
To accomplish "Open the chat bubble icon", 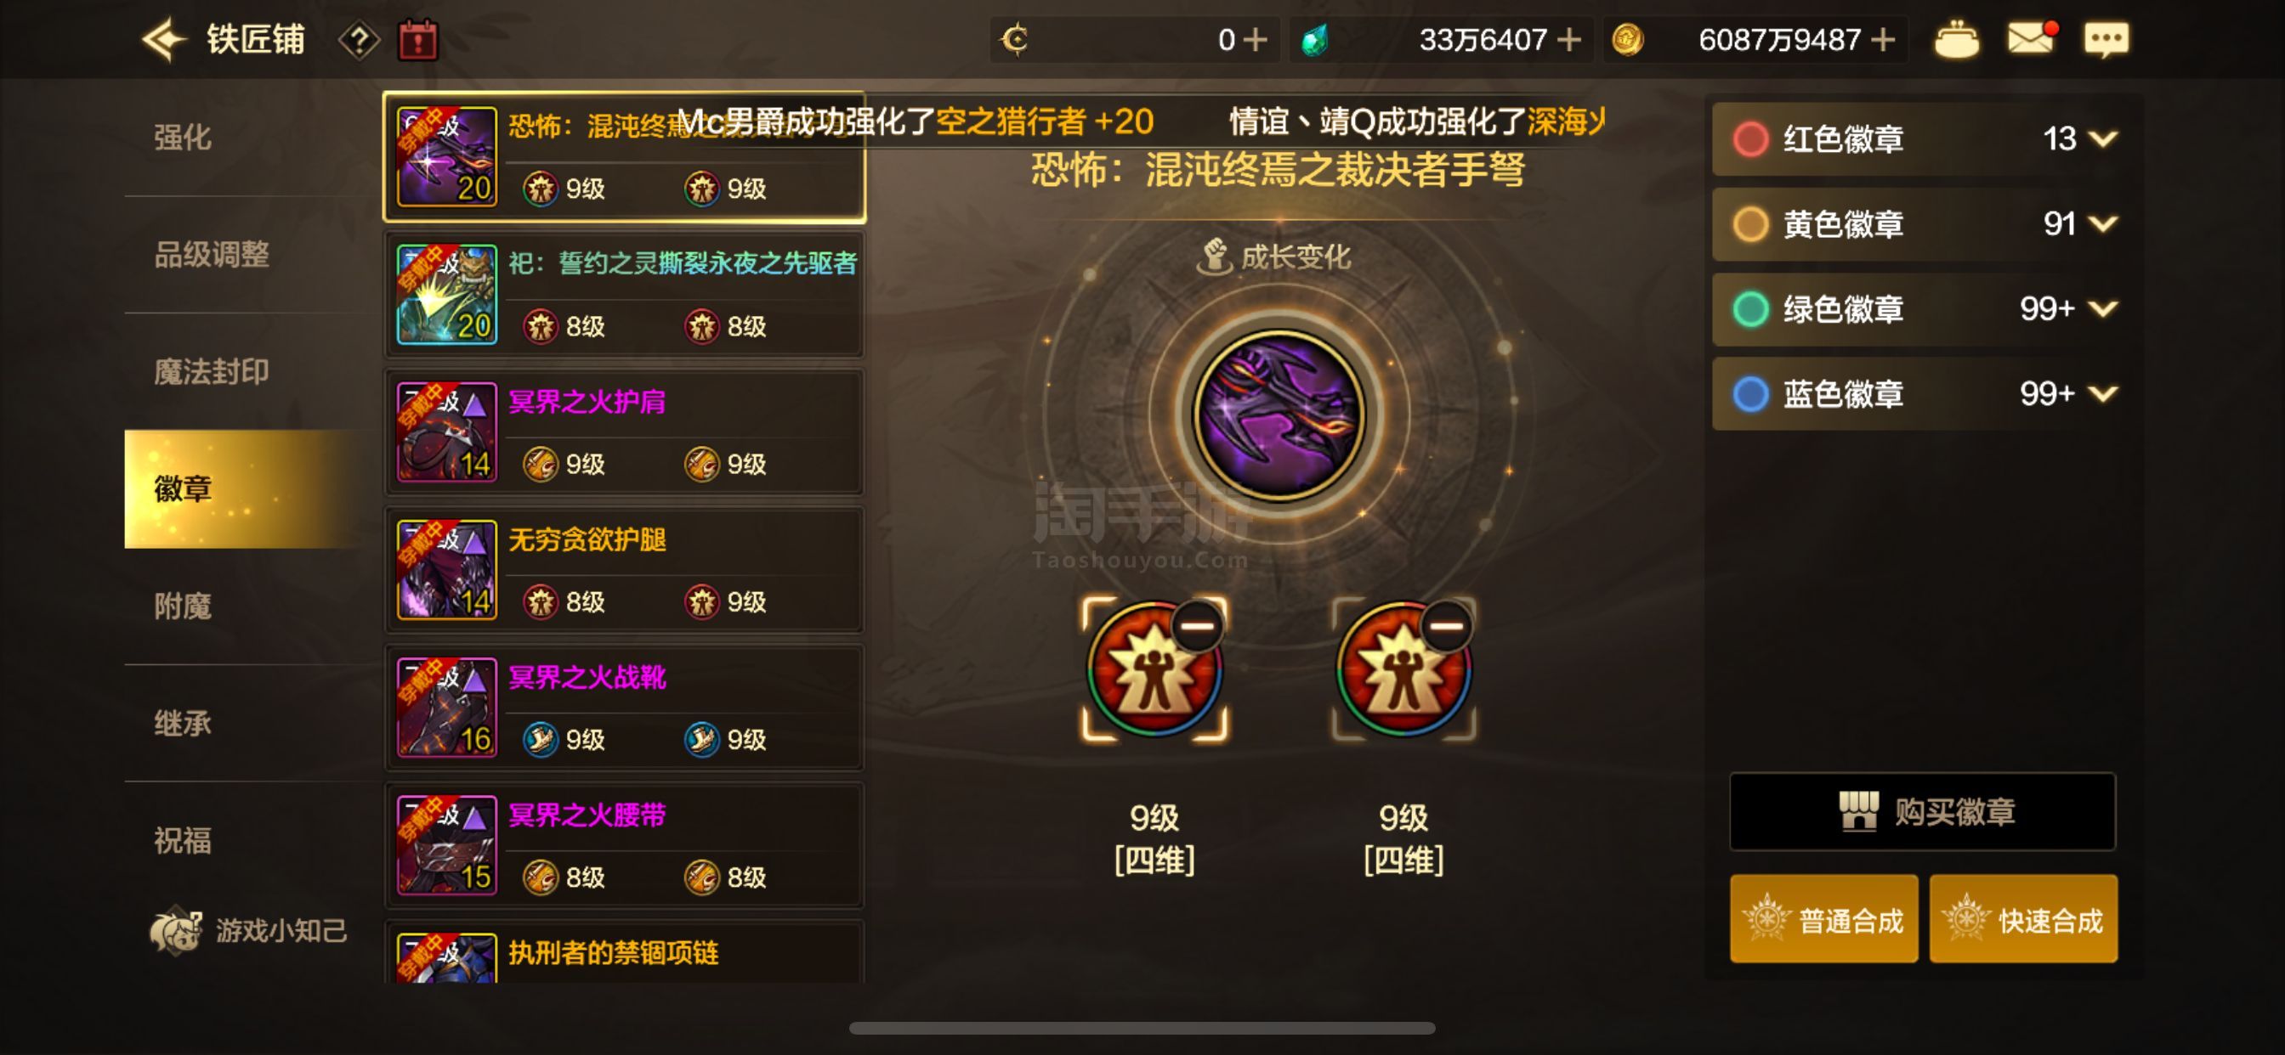I will pyautogui.click(x=2106, y=40).
